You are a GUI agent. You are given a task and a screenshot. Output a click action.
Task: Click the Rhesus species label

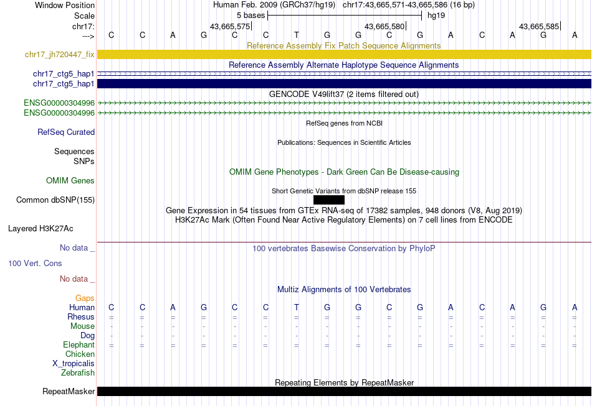[x=81, y=316]
